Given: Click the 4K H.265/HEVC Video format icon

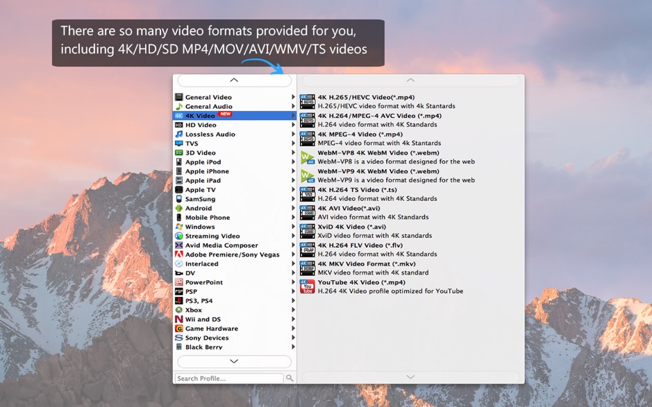Looking at the screenshot, I should click(308, 101).
